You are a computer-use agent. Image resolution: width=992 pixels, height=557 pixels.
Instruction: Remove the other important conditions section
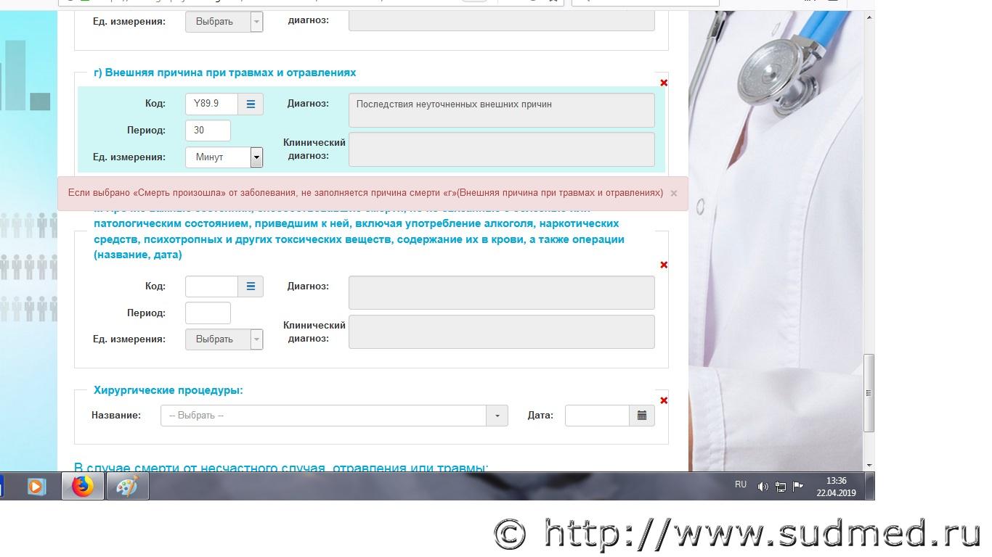point(664,265)
